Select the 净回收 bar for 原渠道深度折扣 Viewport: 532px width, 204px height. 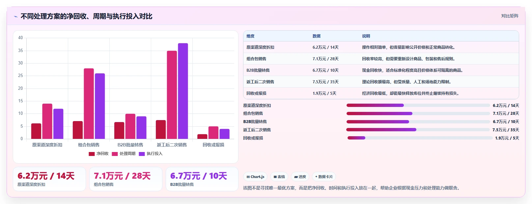(x=36, y=131)
